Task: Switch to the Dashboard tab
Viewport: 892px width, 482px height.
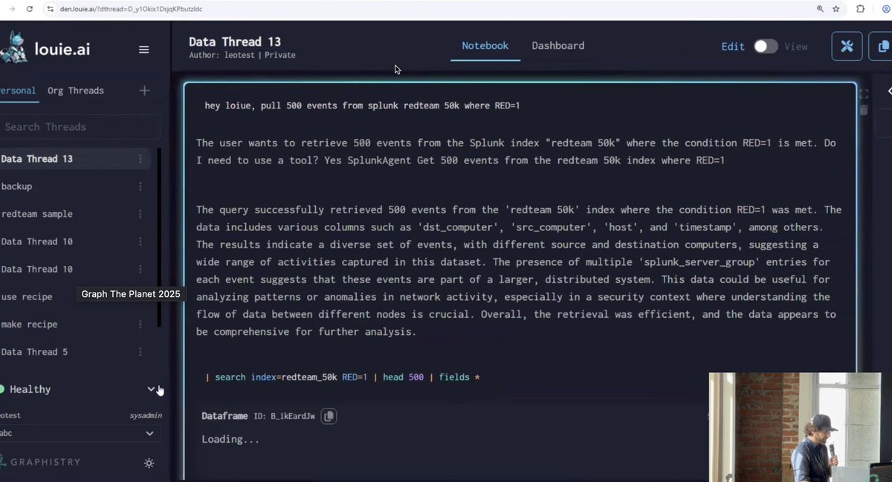Action: point(558,45)
